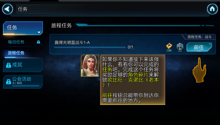Tap the Obi-Wan shard reward icon
Viewport: 220px width, 125px height.
tap(180, 46)
